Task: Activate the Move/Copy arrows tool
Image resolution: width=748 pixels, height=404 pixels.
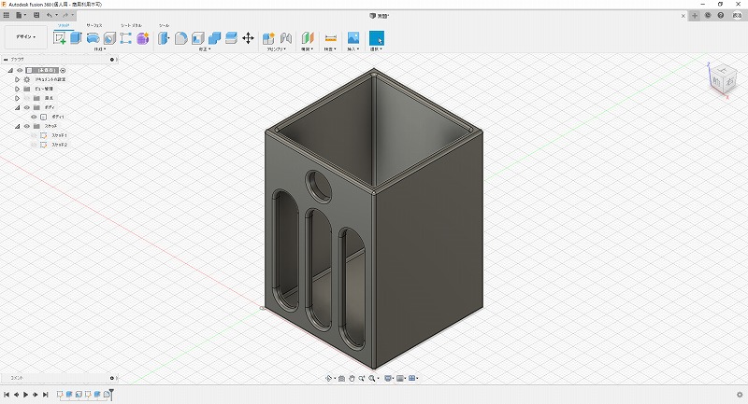Action: pyautogui.click(x=248, y=38)
